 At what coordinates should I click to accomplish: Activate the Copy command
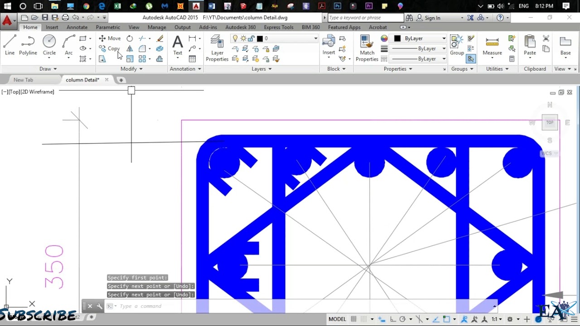110,48
